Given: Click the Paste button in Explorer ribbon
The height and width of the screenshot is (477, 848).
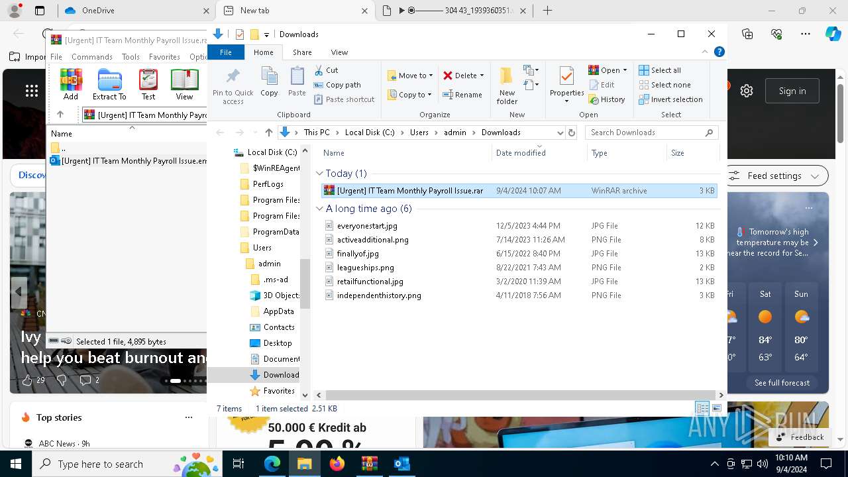Looking at the screenshot, I should click(x=297, y=82).
